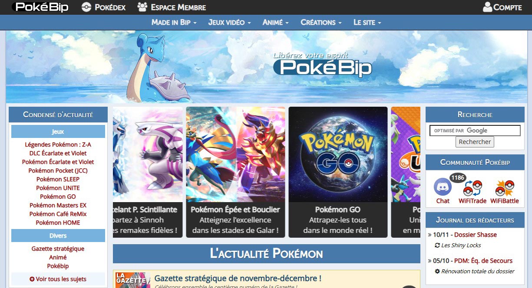This screenshot has width=532, height=288.
Task: Open the WiFiBattle icon
Action: pos(505,188)
